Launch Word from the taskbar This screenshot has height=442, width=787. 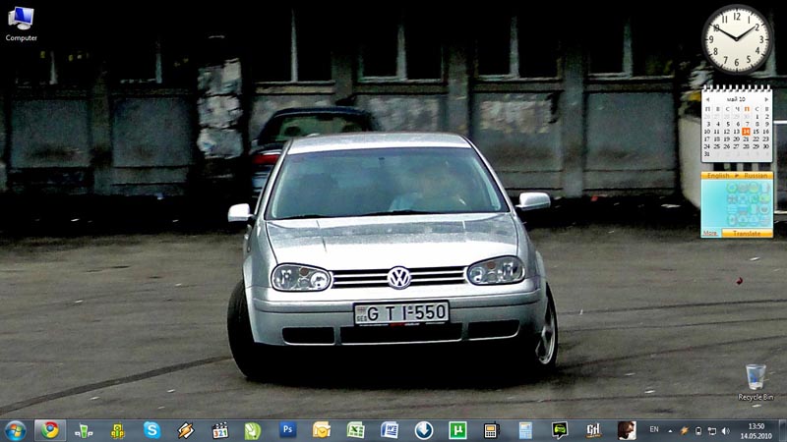390,430
